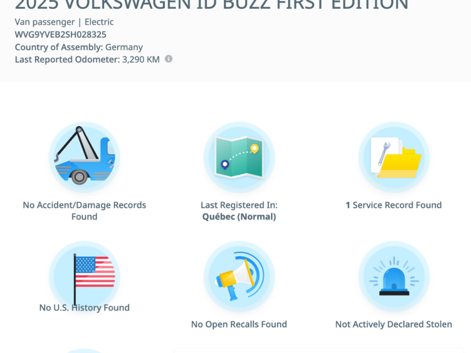Select the Last Reported Odometer 3,290 KM text
The image size is (471, 353).
point(87,60)
